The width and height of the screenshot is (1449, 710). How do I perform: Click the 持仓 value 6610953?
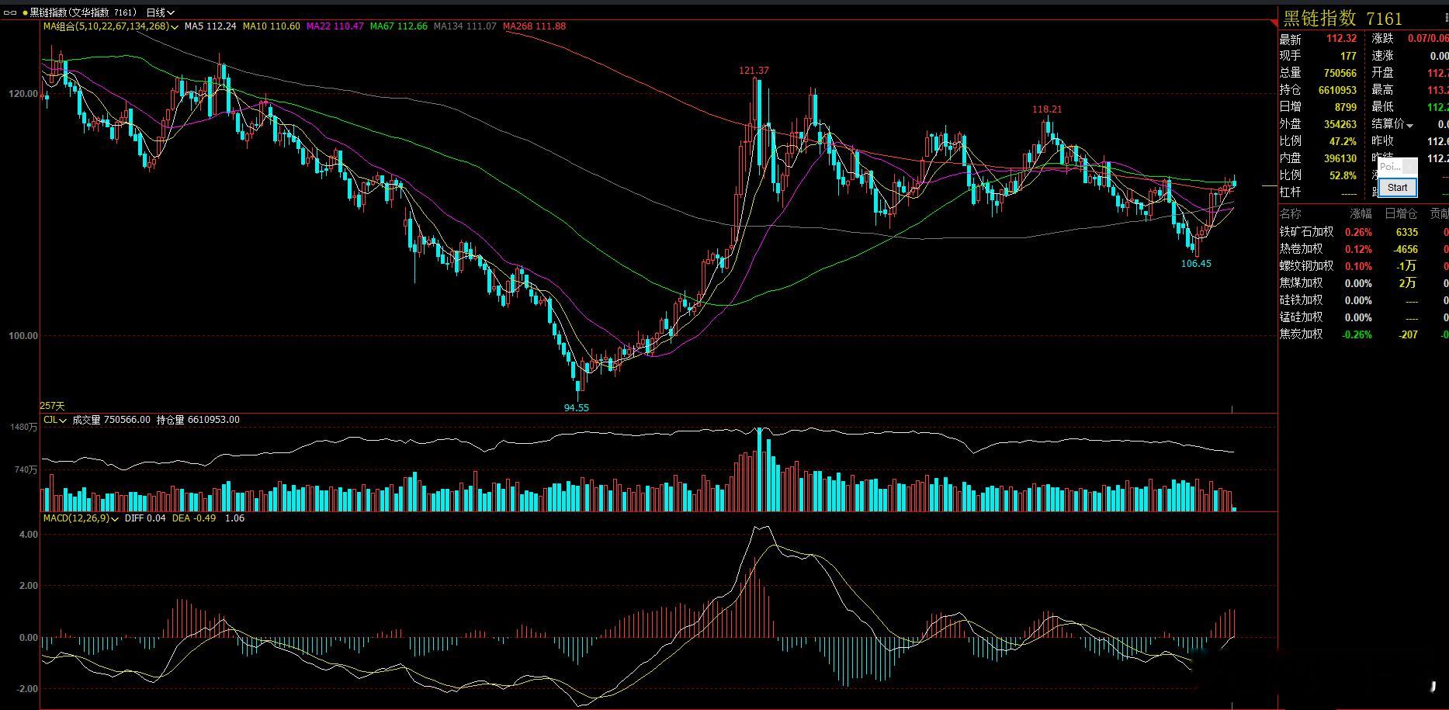pyautogui.click(x=1337, y=90)
